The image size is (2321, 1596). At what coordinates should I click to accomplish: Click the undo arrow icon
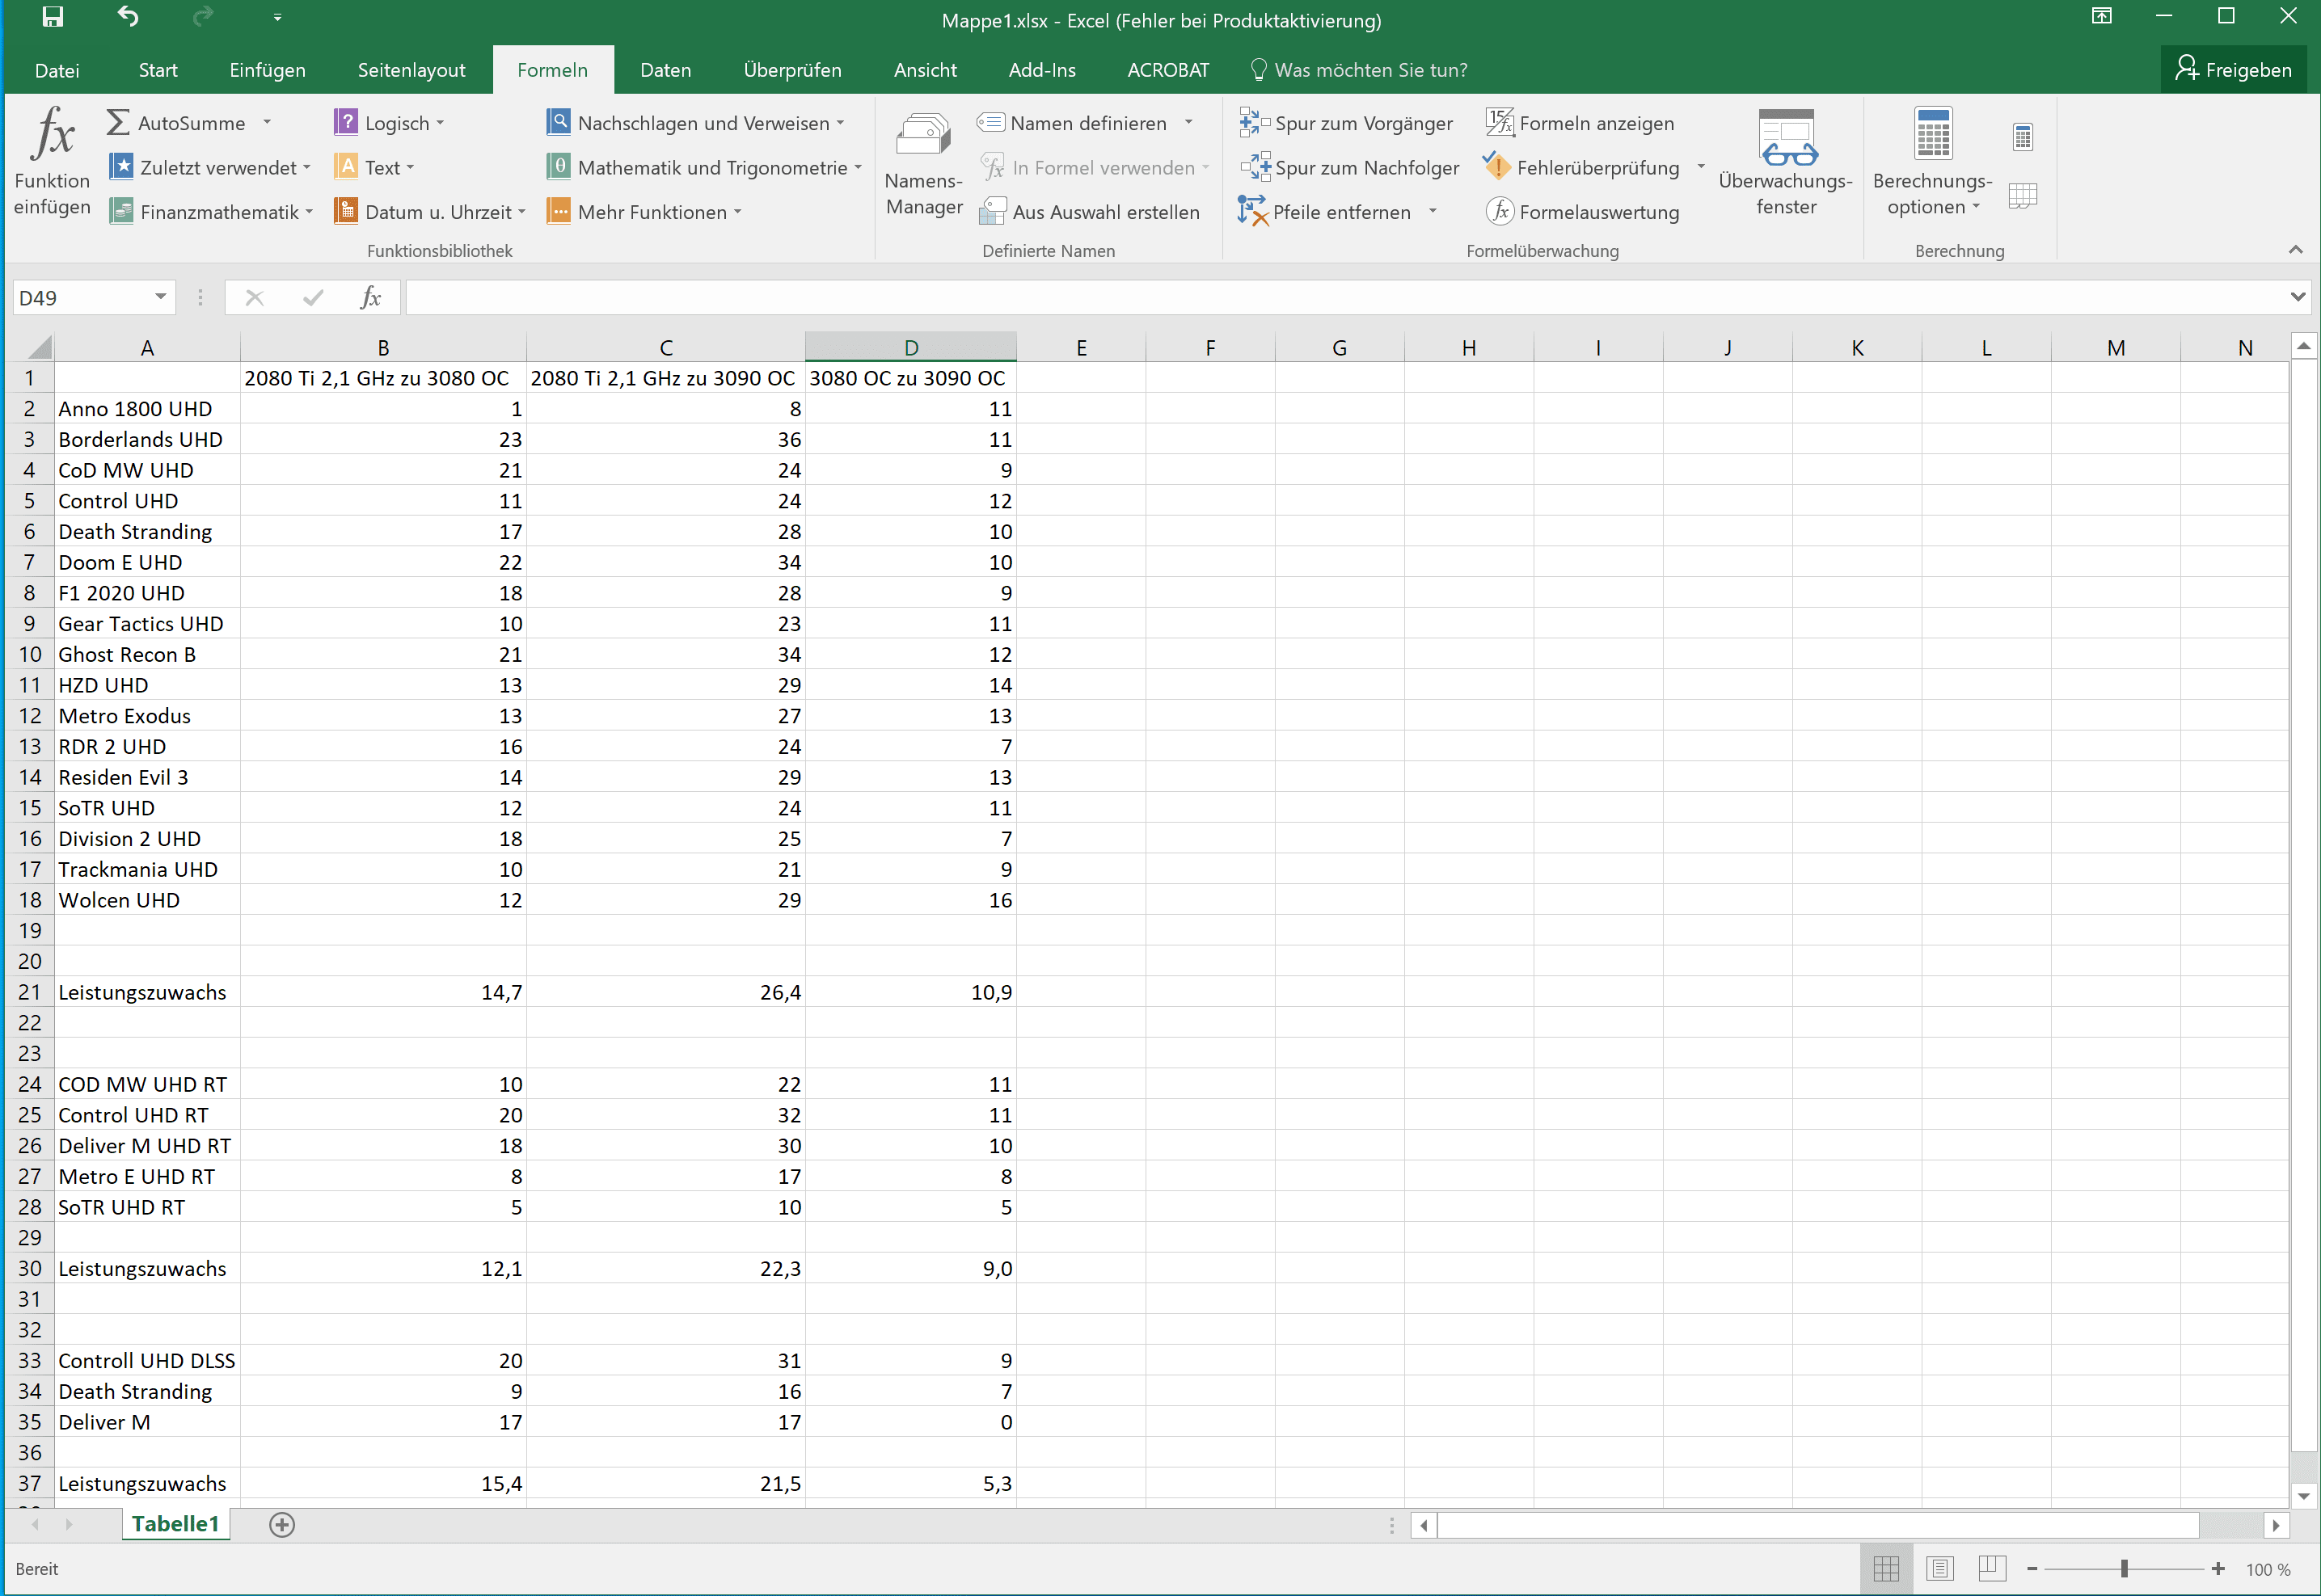point(128,17)
